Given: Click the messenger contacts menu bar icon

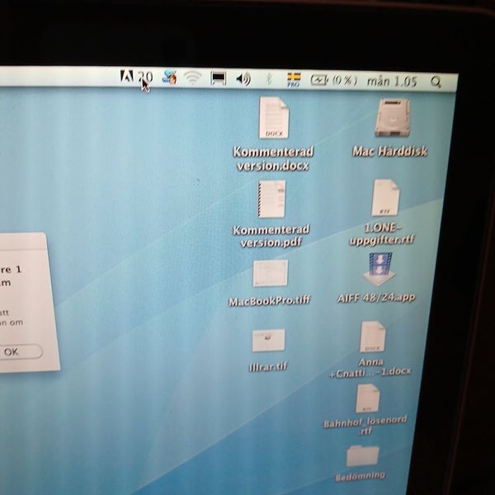Looking at the screenshot, I should 169,78.
